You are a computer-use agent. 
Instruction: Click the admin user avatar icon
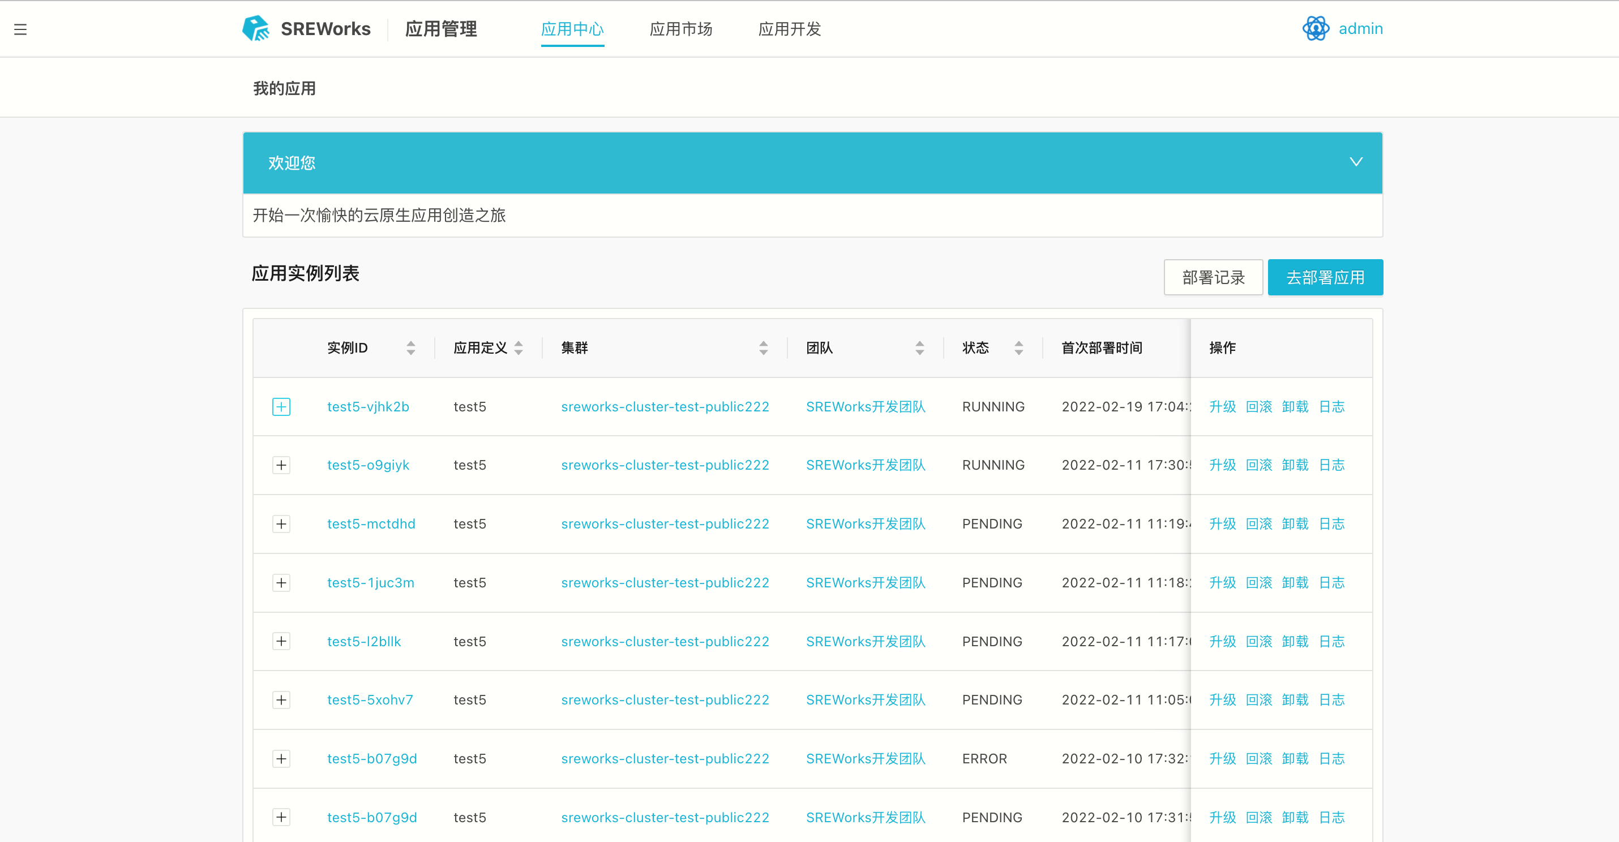point(1315,29)
